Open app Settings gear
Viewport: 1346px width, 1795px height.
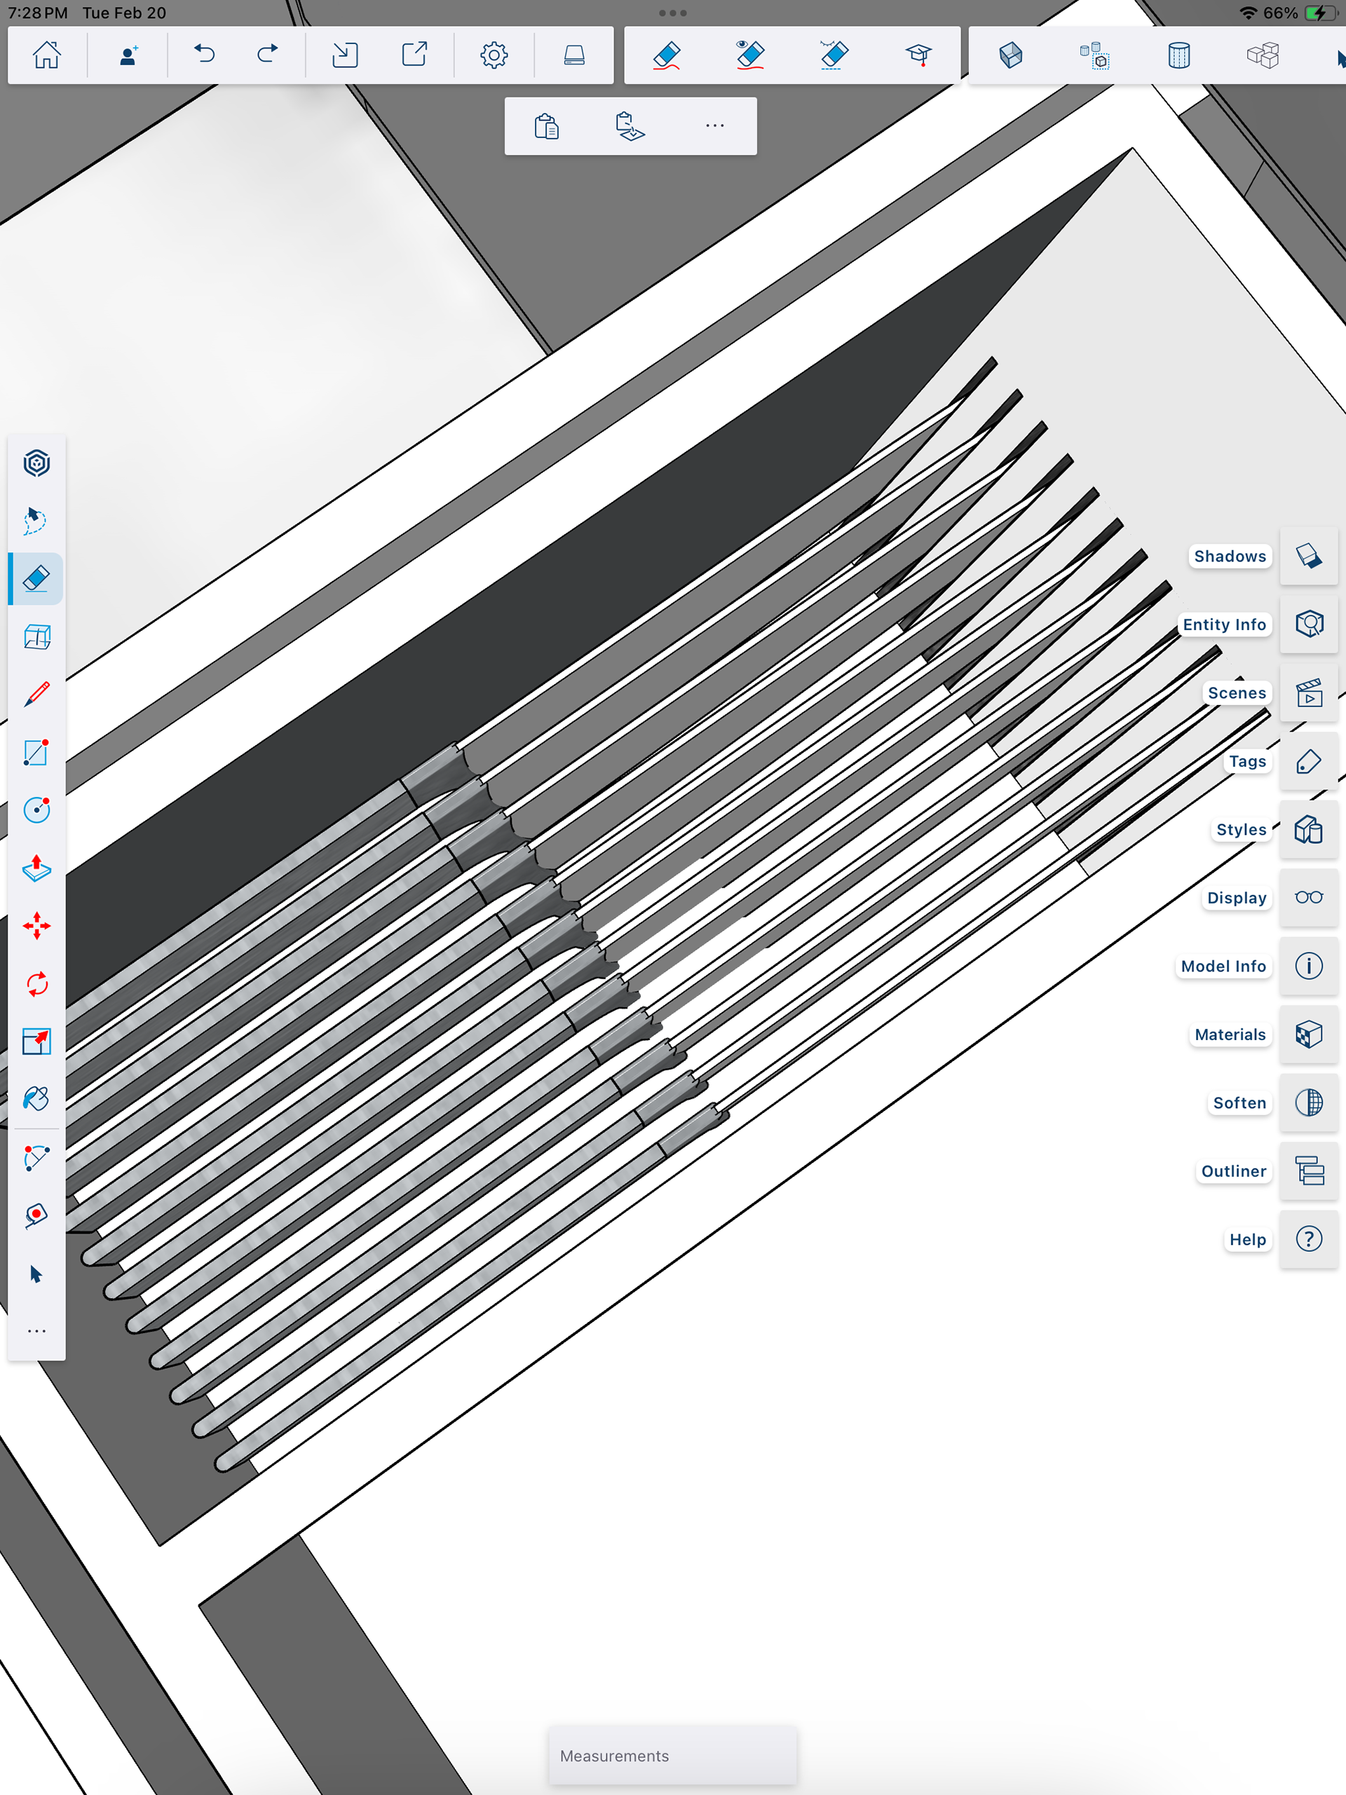point(494,55)
